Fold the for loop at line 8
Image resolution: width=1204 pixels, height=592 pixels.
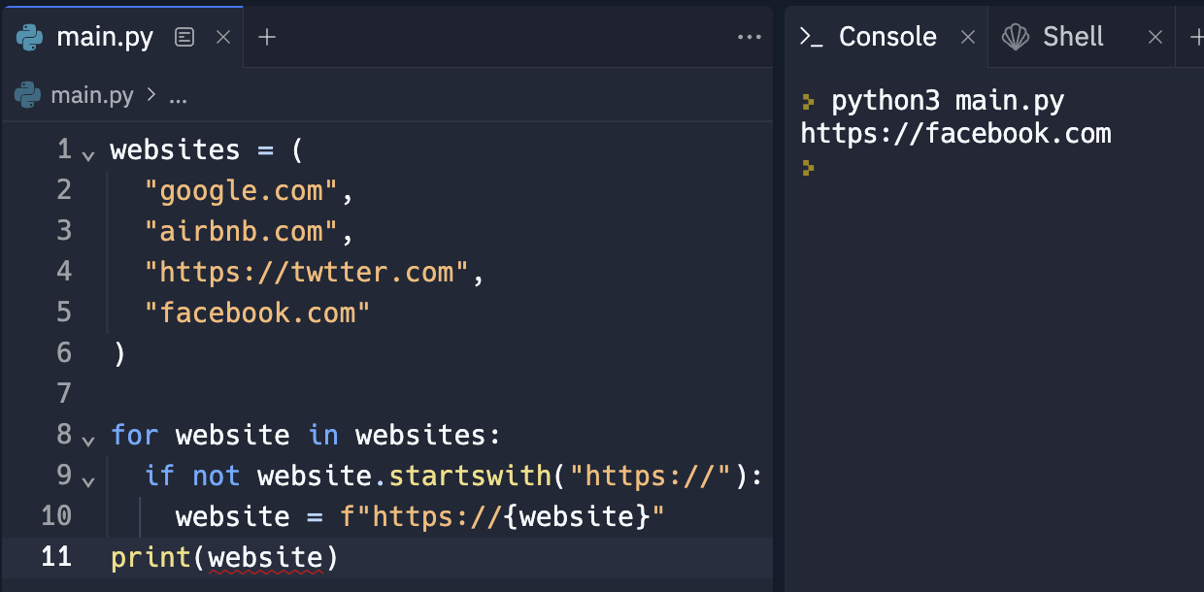coord(88,440)
